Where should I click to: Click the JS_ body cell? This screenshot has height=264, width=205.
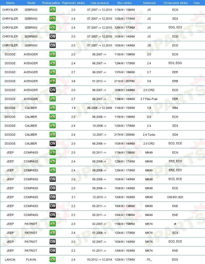click(149, 260)
